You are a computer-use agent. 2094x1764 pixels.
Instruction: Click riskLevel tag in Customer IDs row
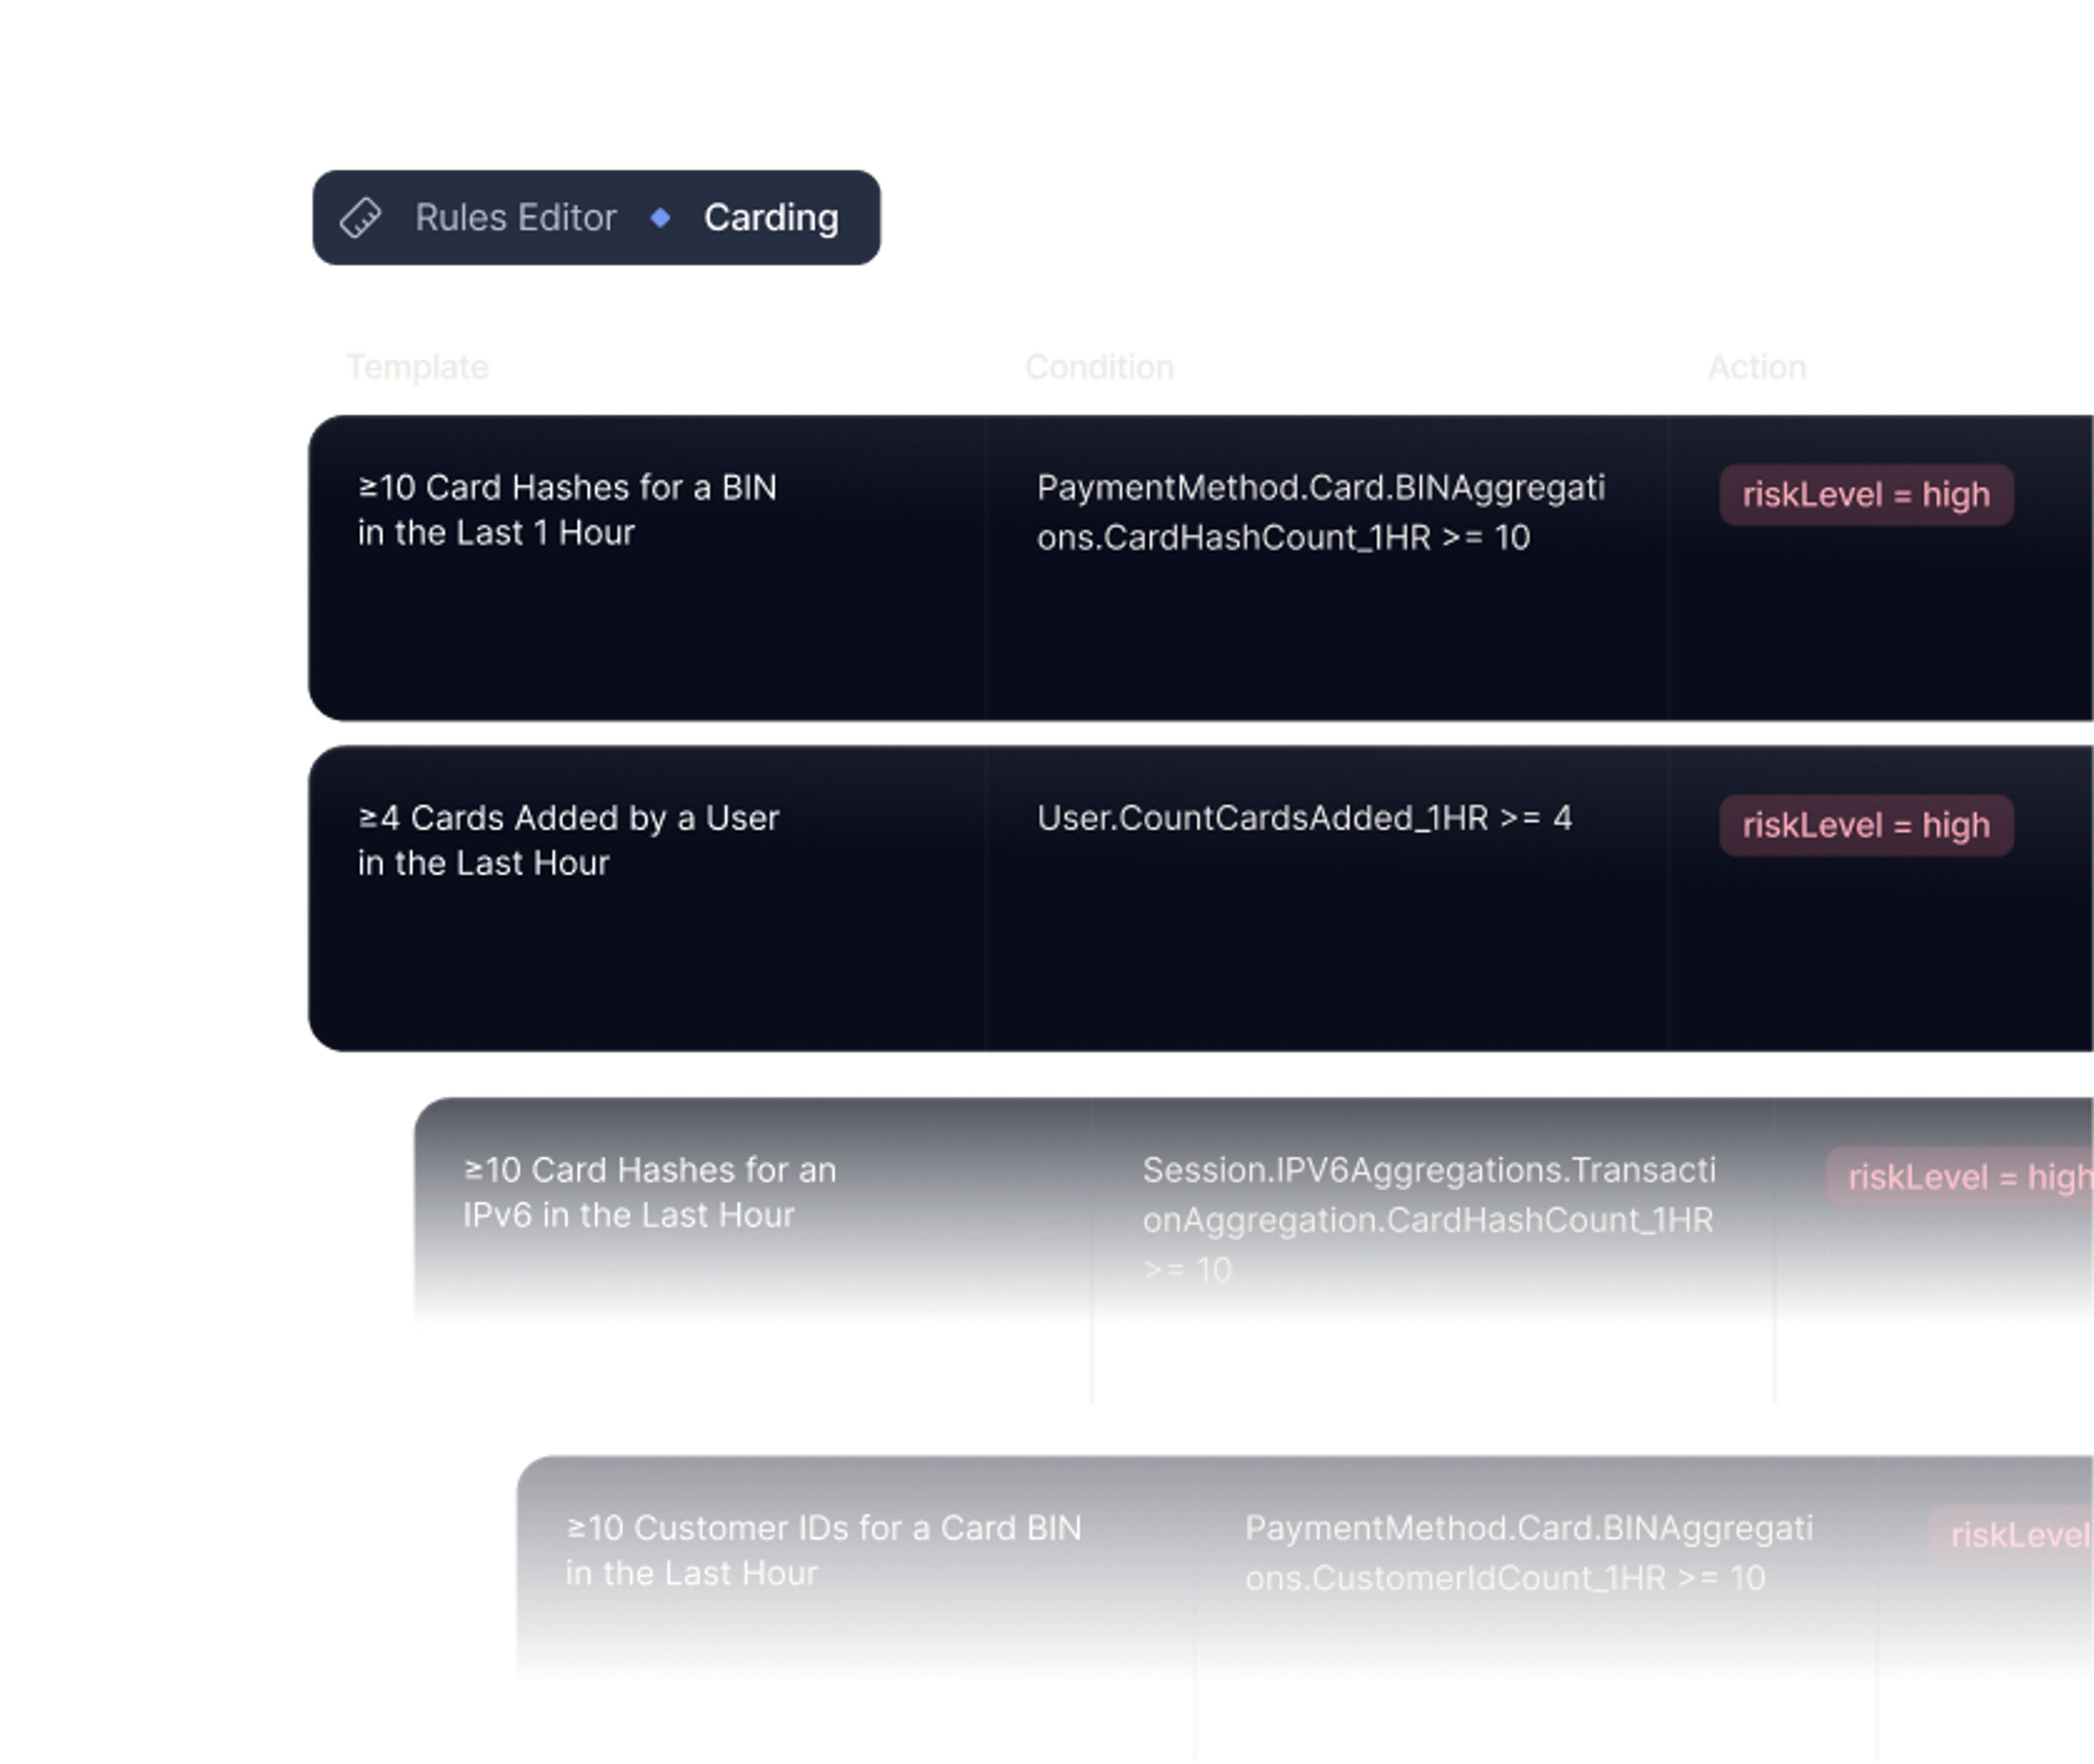click(x=2011, y=1536)
